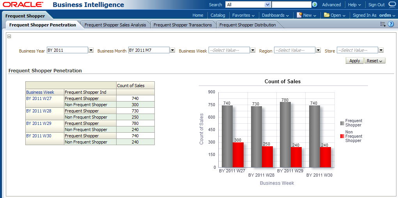Open the Dashboards menu
Screen dimensions: 398x198
[275, 15]
